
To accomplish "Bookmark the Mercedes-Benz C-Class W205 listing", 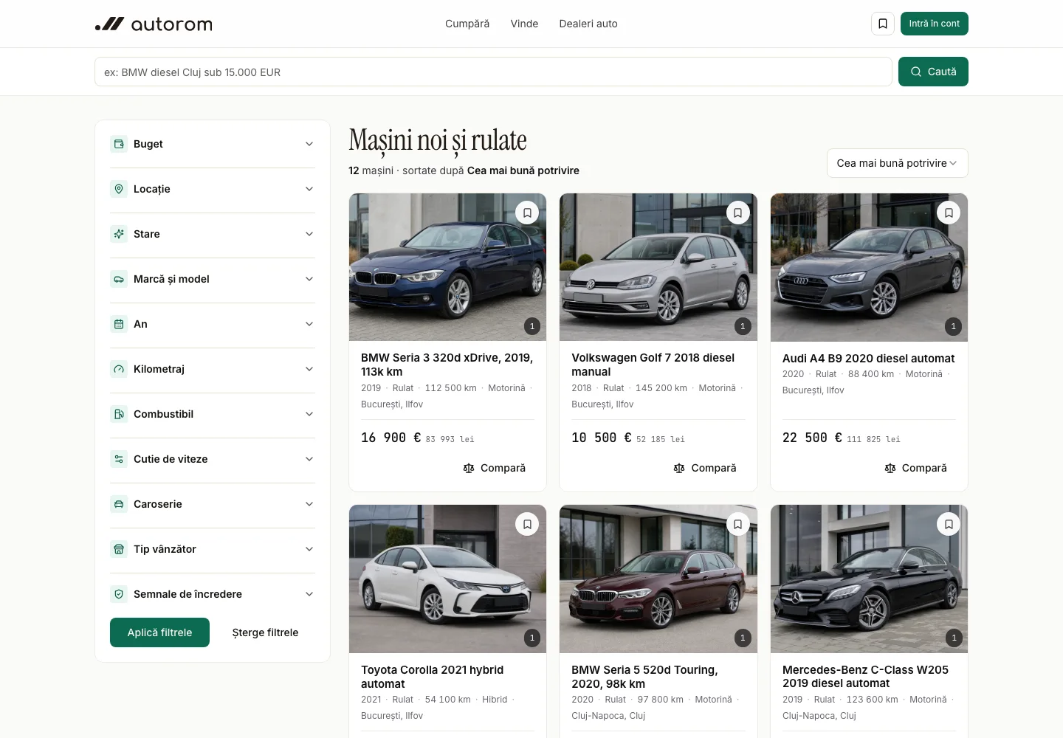I will 949,524.
